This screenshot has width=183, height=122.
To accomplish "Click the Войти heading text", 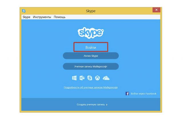I will point(91,47).
